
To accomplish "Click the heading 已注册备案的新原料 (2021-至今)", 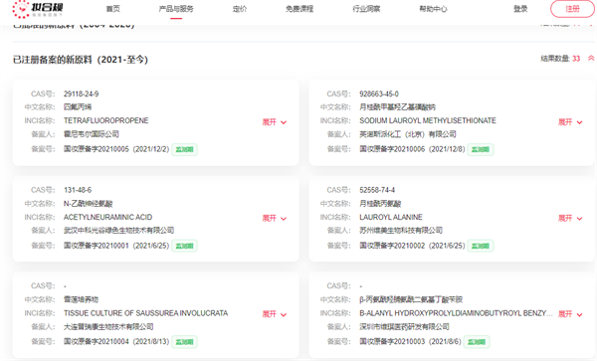I will (81, 60).
